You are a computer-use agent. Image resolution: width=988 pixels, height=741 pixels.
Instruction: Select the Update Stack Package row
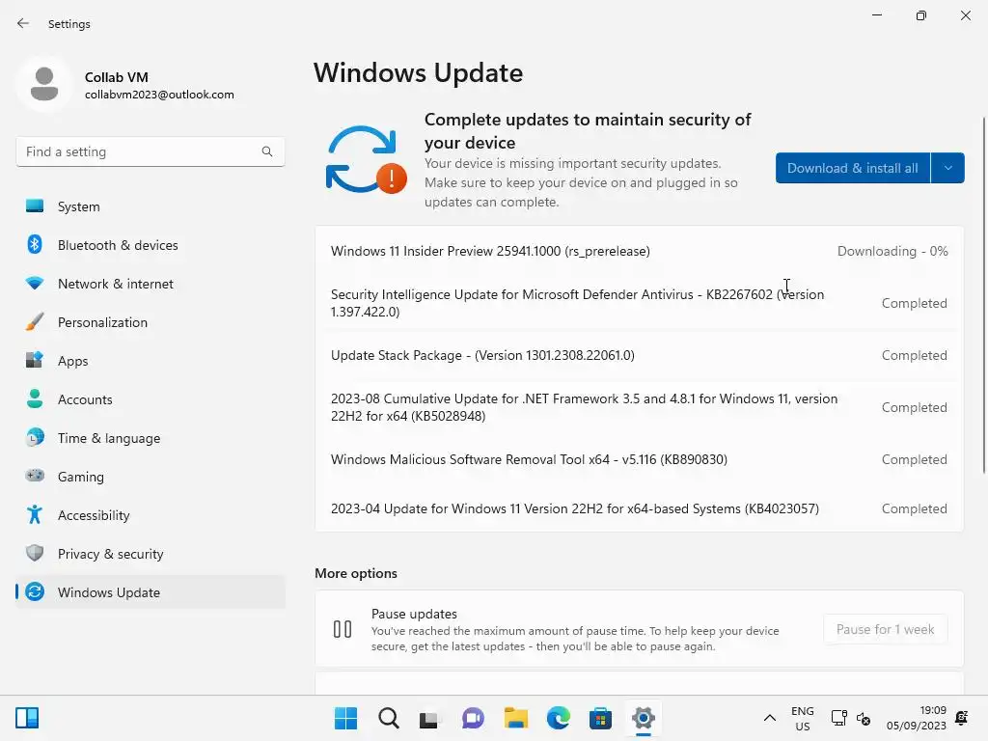[x=639, y=355]
